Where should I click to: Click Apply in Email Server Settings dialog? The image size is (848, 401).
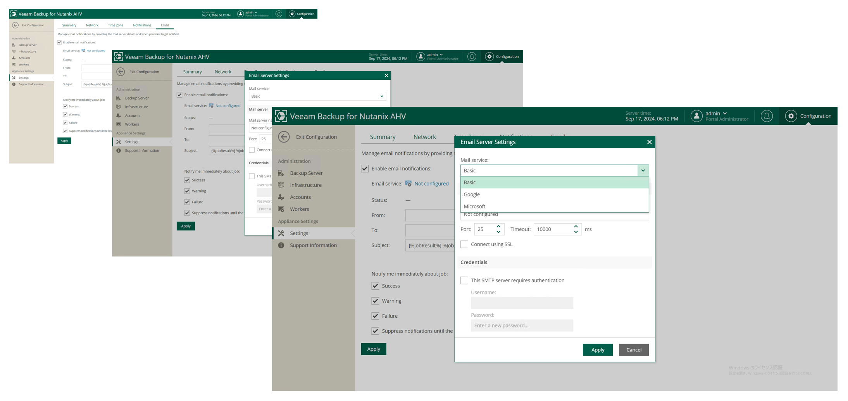(x=598, y=349)
